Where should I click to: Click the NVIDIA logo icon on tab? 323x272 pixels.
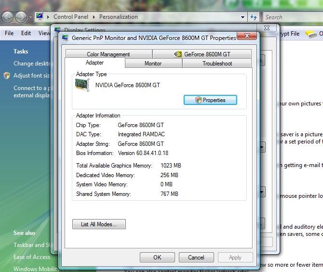tap(178, 54)
